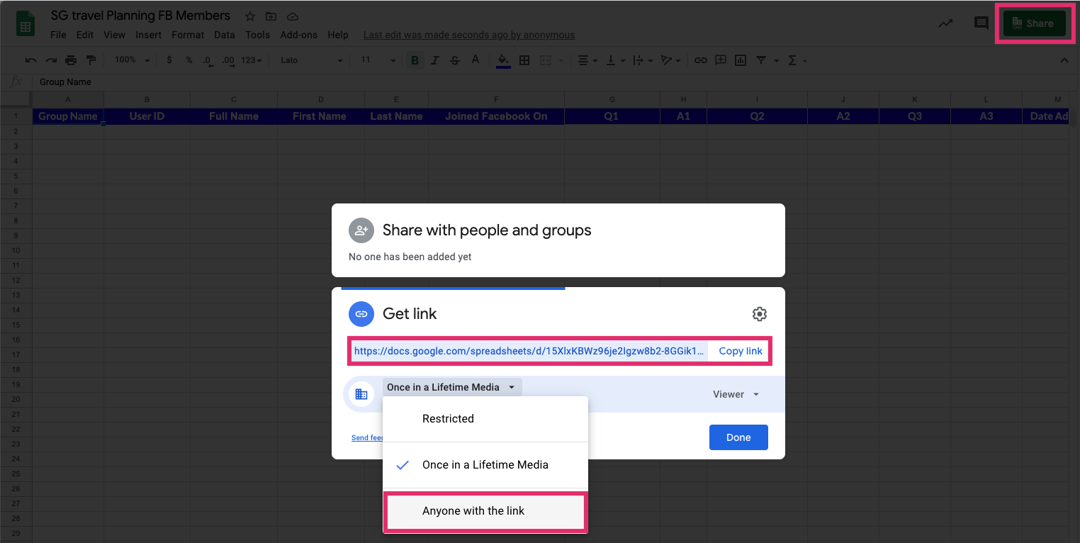The width and height of the screenshot is (1080, 543).
Task: Click the blue Get link icon
Action: point(361,314)
